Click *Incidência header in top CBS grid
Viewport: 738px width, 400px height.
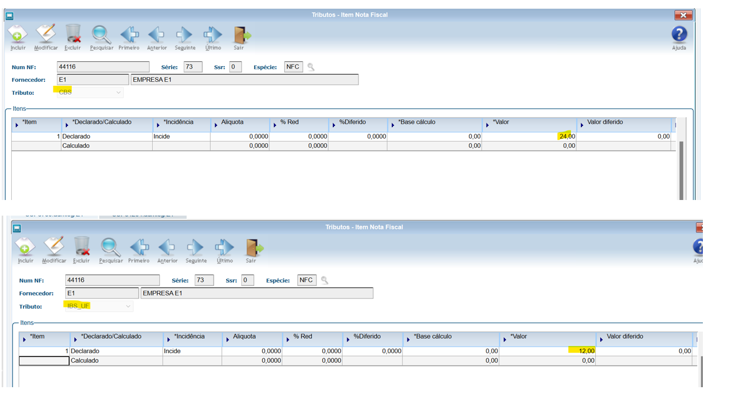click(182, 124)
